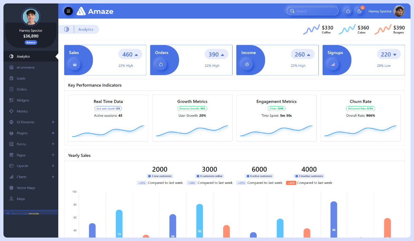Screen dimensions: 414x241
Task: Expand the UI Elements sidebar section
Action: tap(53, 122)
